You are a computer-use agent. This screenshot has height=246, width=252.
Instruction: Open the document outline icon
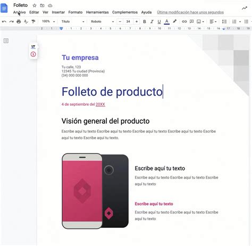tap(6, 41)
